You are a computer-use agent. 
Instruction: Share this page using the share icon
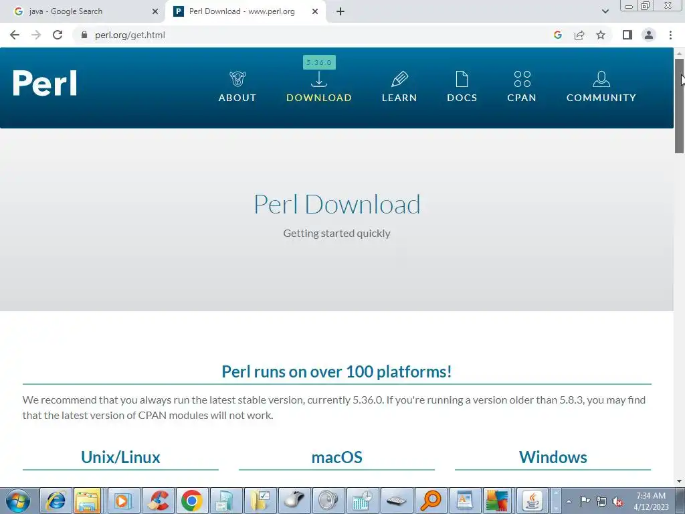coord(579,35)
